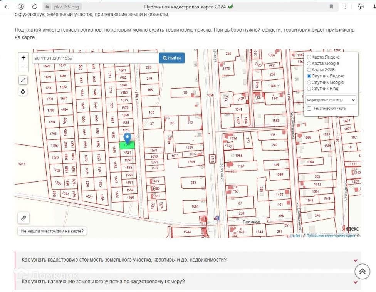Image resolution: width=376 pixels, height=292 pixels.
Task: Zoom out the map with minus button
Action: [23, 67]
